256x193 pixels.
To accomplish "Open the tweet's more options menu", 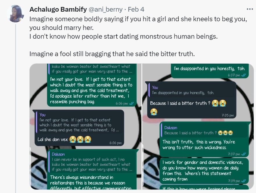I will pos(250,9).
